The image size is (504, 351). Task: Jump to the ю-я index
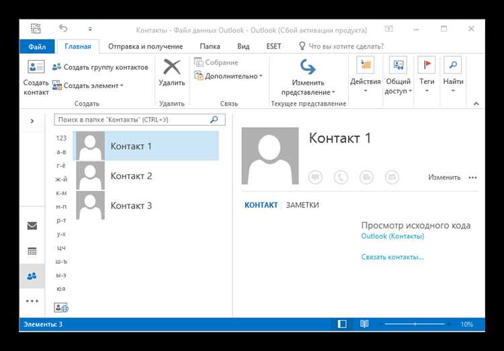(x=61, y=289)
